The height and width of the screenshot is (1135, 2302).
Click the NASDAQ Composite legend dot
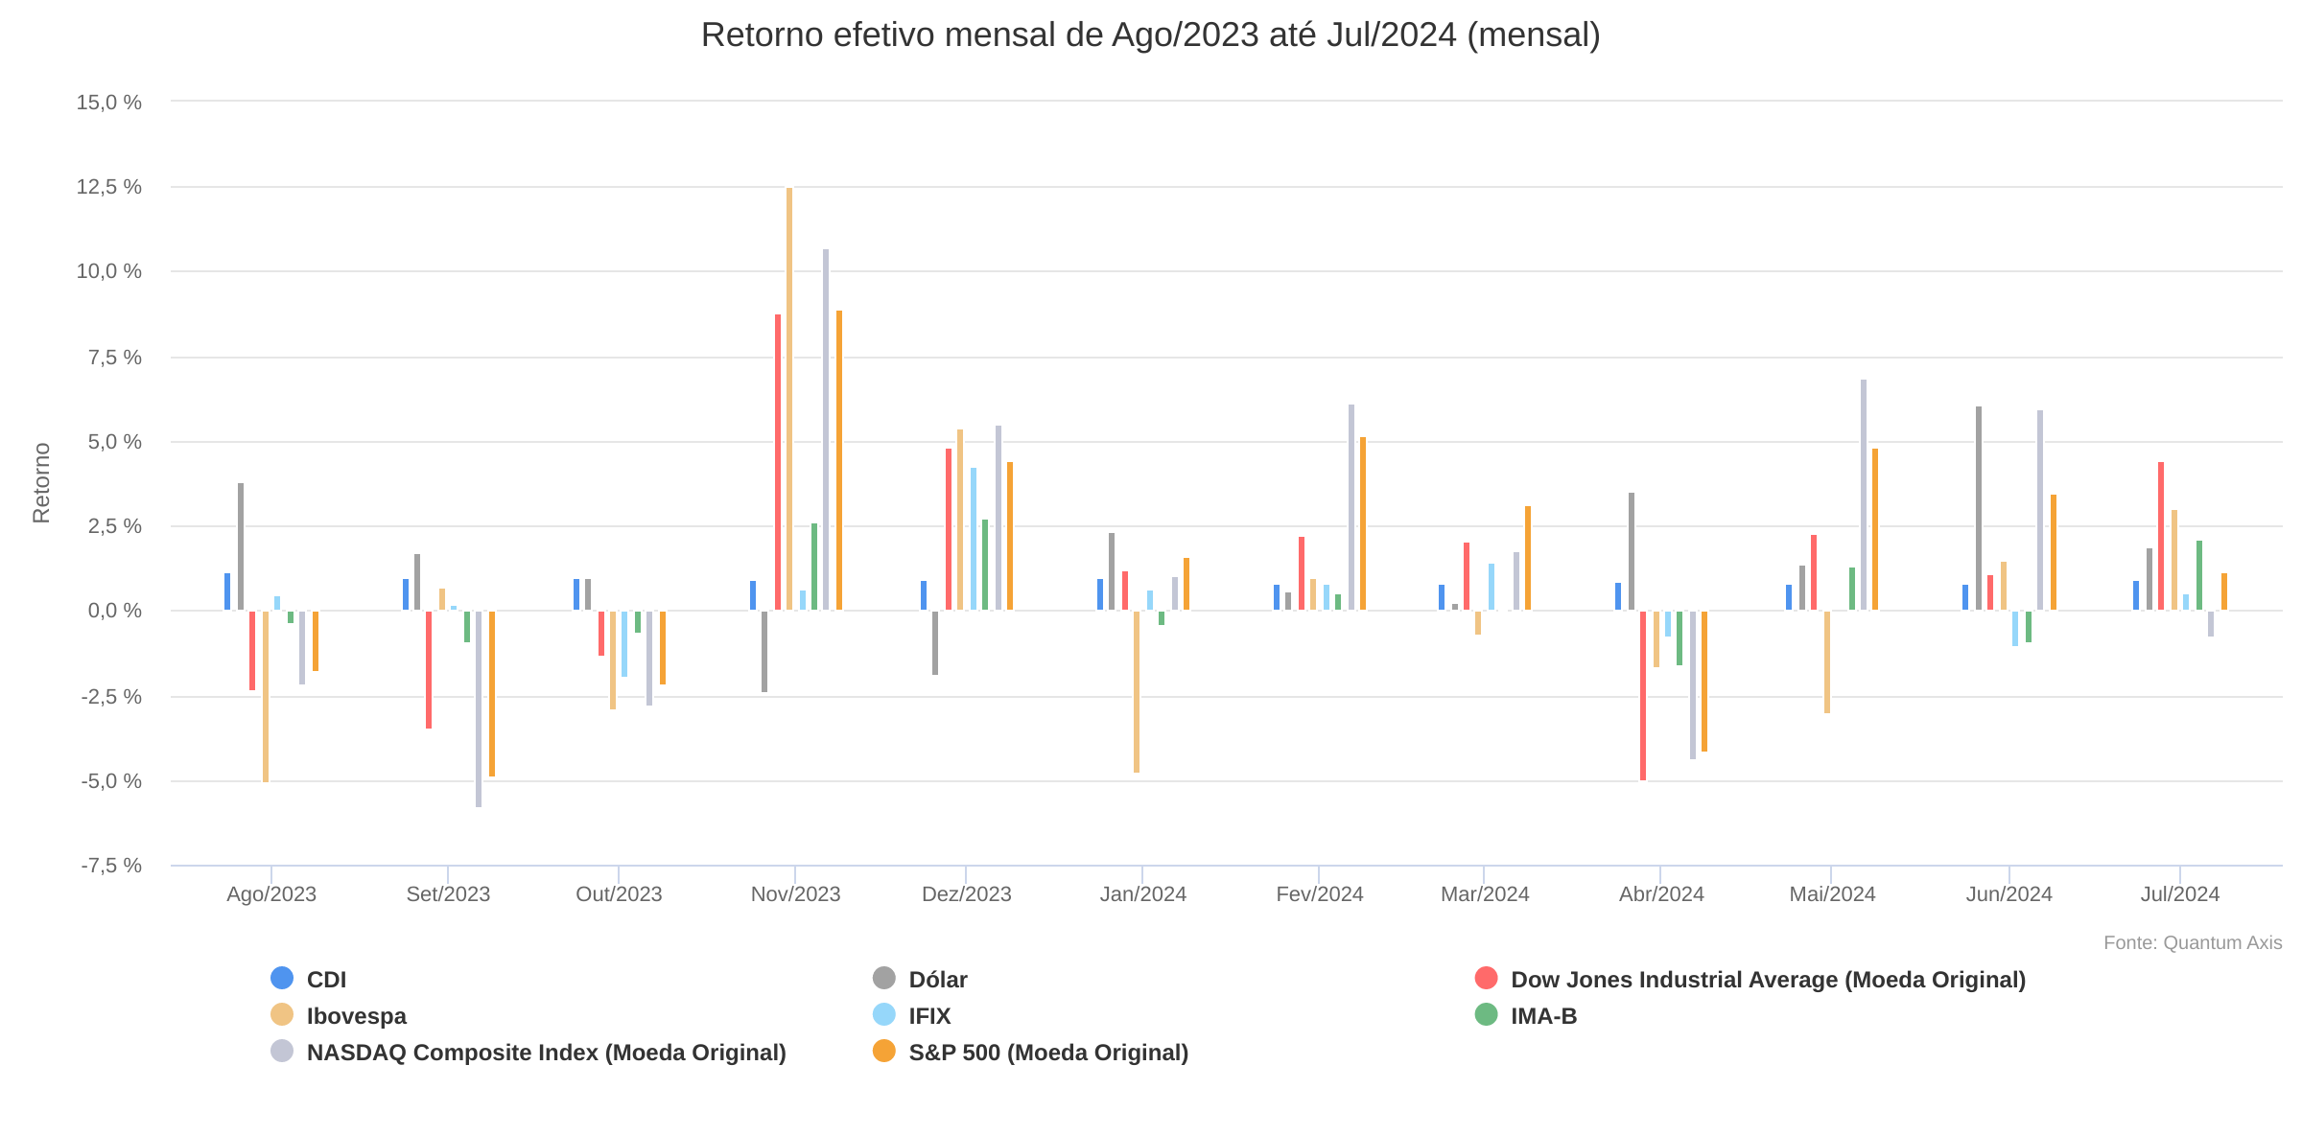click(282, 1051)
